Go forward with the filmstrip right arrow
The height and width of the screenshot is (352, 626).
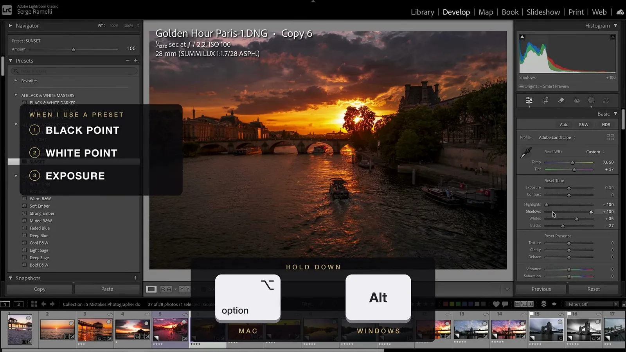click(52, 304)
